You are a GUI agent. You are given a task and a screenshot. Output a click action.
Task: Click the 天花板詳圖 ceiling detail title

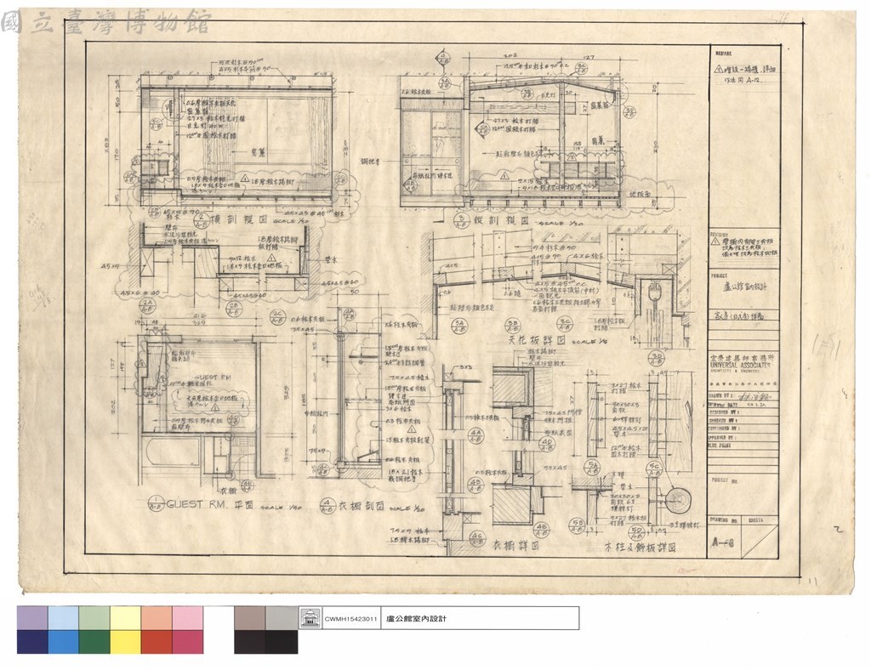click(x=536, y=340)
